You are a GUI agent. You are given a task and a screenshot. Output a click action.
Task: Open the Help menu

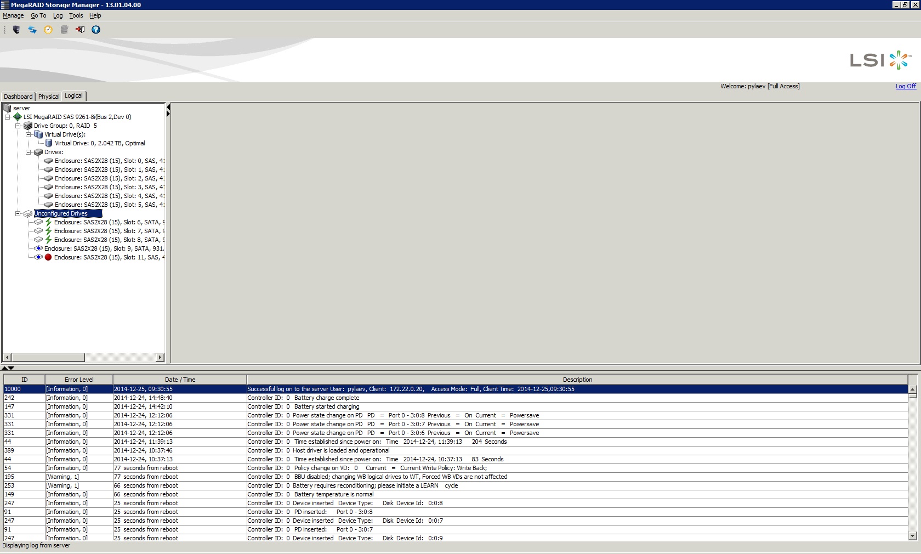[x=95, y=15]
